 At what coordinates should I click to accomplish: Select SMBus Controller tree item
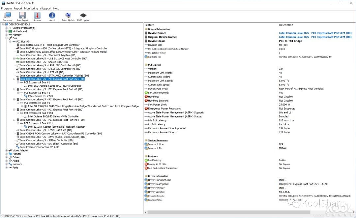tap(47, 140)
